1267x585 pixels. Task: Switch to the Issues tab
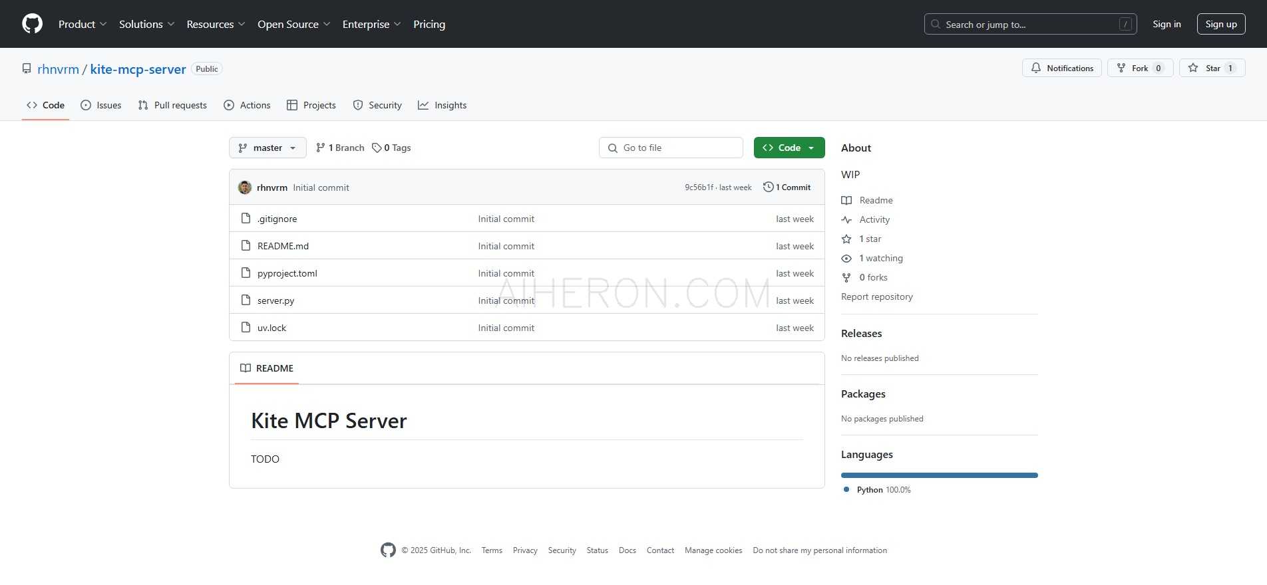[x=101, y=105]
